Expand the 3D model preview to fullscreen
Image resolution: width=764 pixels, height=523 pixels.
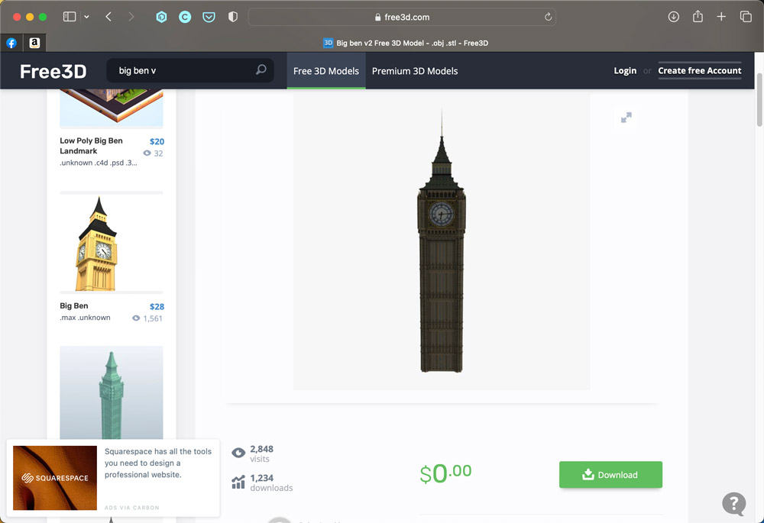point(626,118)
